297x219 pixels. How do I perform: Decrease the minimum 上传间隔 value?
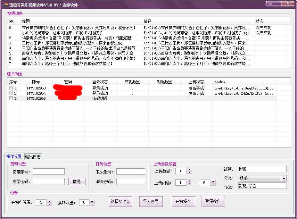[x=189, y=184]
